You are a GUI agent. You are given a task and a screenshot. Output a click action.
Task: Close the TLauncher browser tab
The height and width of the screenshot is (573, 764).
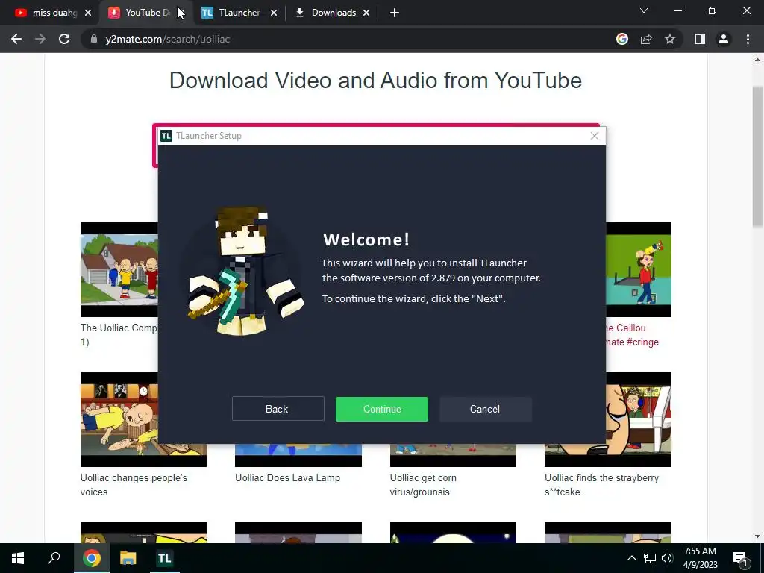pos(273,13)
